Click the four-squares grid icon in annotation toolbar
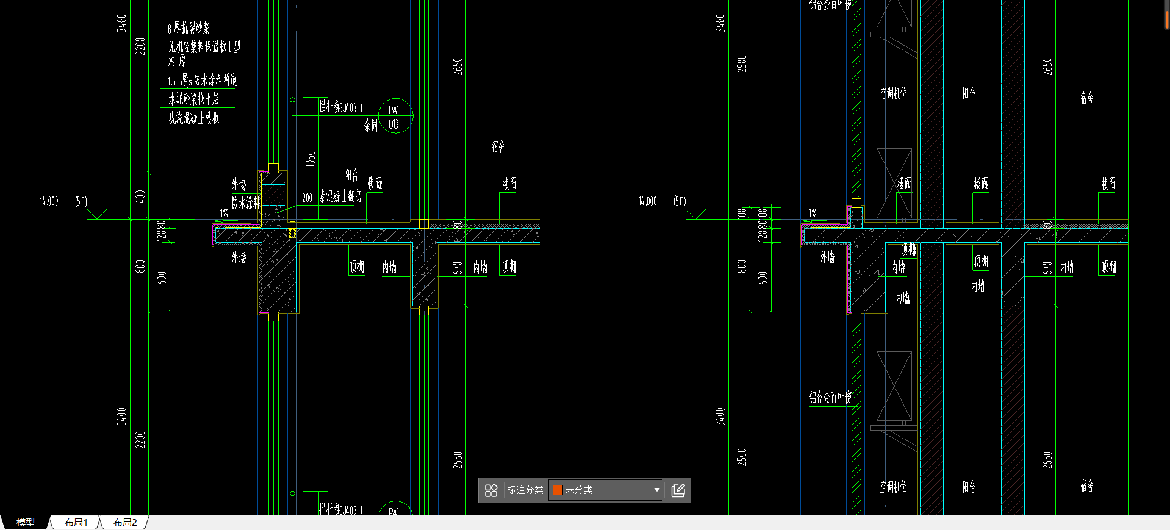 (491, 490)
